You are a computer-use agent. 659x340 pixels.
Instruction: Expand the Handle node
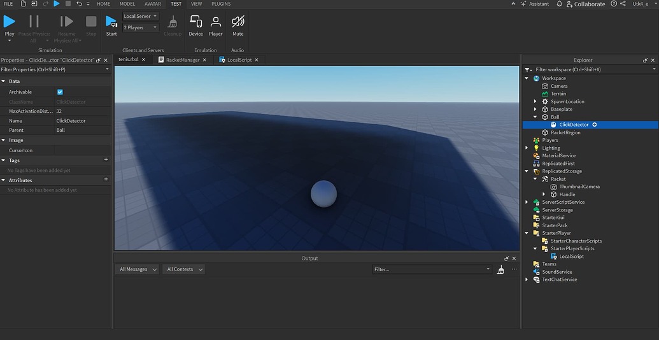coord(544,195)
